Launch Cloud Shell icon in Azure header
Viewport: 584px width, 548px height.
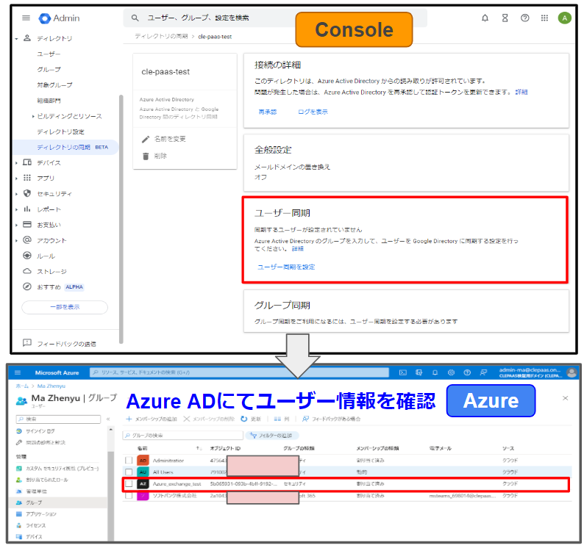coord(402,372)
